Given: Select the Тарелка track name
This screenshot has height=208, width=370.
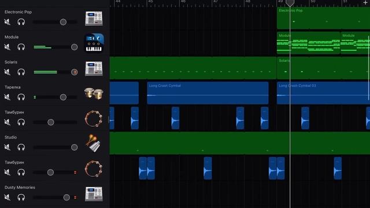Looking at the screenshot, I should coord(13,87).
